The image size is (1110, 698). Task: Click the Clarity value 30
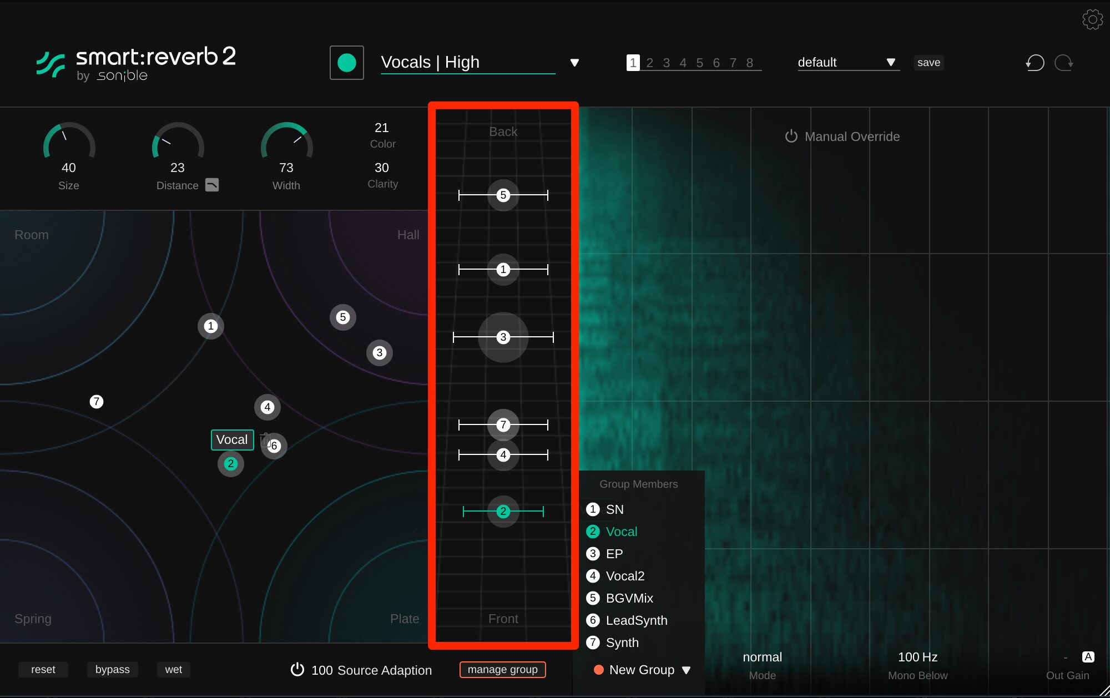click(382, 168)
